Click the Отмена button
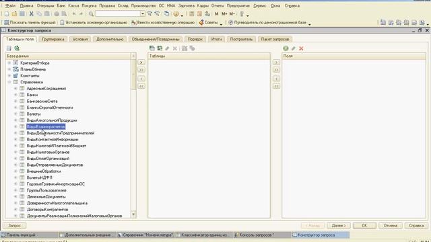The image size is (431, 242). [391, 226]
